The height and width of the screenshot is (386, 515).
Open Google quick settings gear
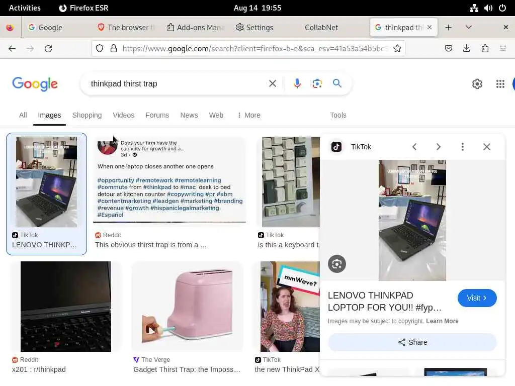tap(477, 84)
